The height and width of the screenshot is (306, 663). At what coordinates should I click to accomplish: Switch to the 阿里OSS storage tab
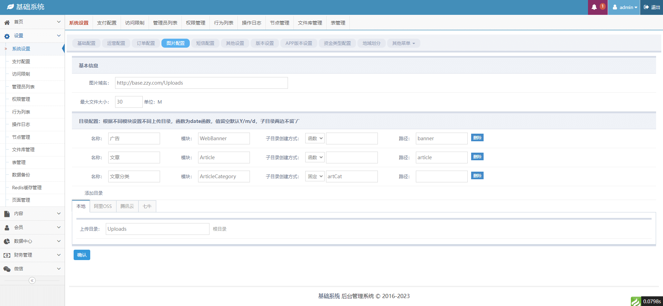(x=103, y=206)
